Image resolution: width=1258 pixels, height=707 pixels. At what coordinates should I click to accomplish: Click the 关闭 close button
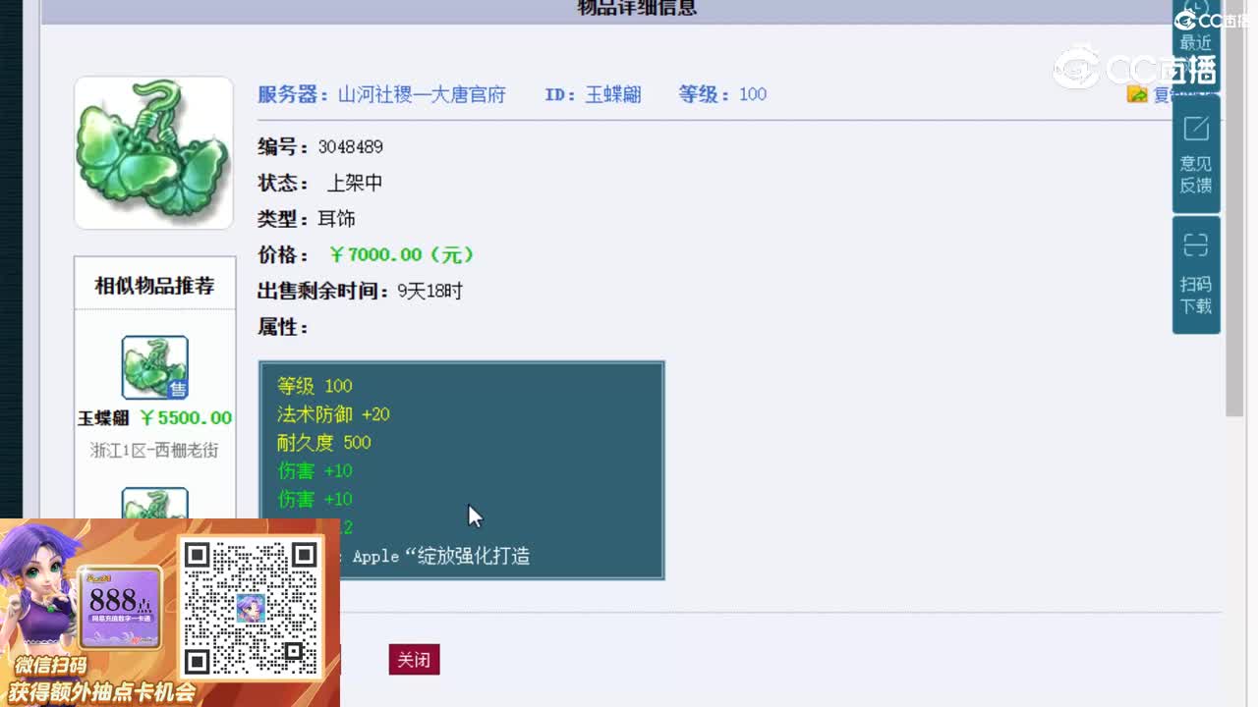[x=414, y=660]
